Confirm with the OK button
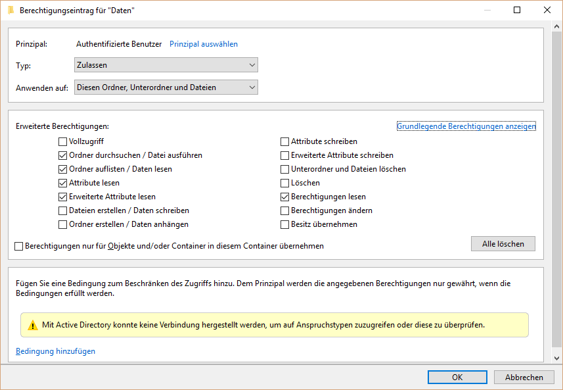This screenshot has width=563, height=390. pos(457,377)
